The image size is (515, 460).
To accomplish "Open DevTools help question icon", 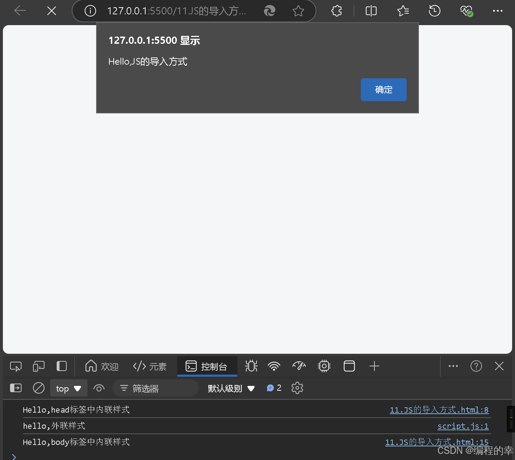I will [x=476, y=366].
